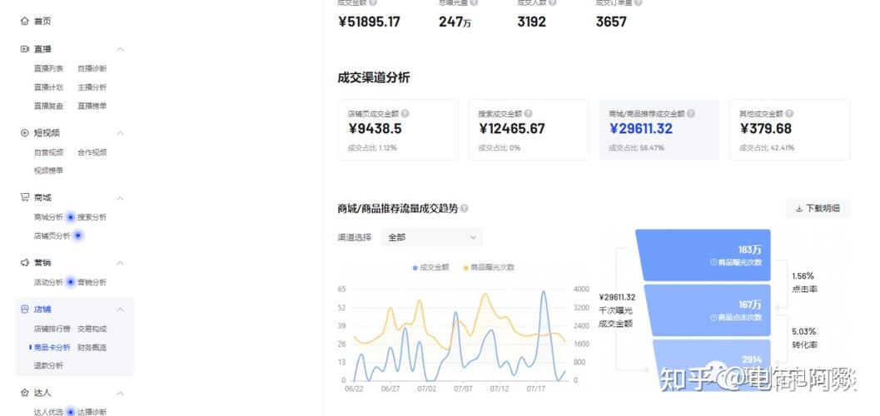
Task: Collapse the 达人 sidebar section chevron
Action: point(120,393)
